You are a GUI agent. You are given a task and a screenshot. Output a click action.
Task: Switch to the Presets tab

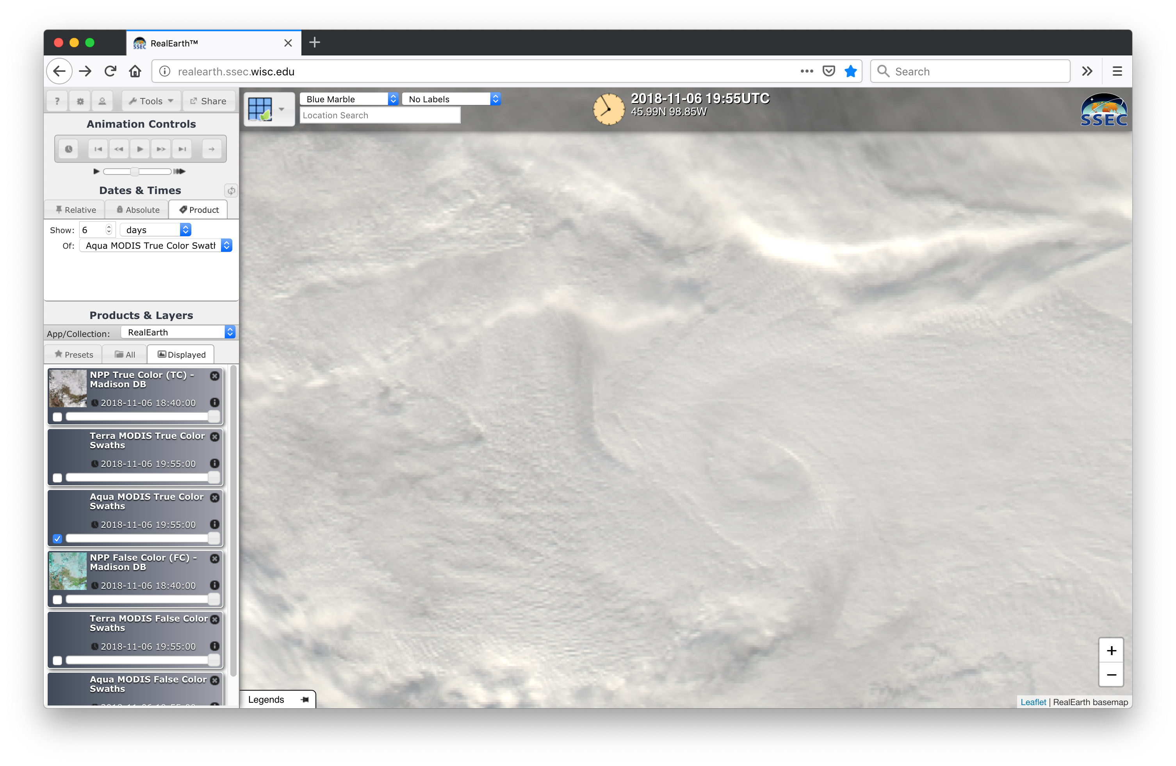coord(74,355)
